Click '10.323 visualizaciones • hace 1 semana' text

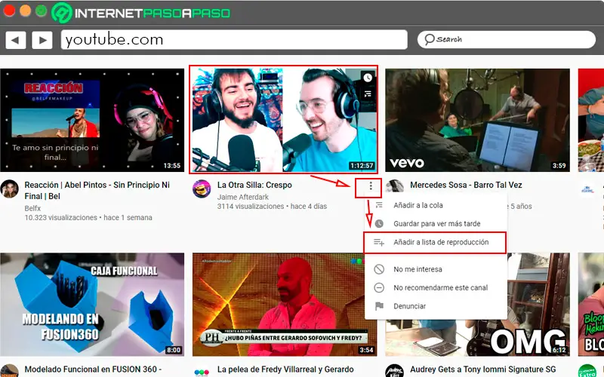pyautogui.click(x=88, y=218)
